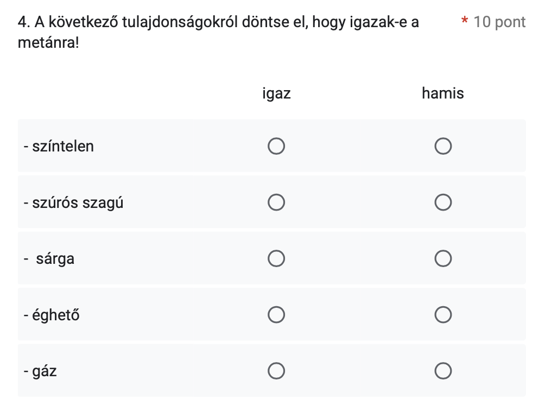Set éghető to hamis
Screen dimensions: 545x418
pos(443,315)
